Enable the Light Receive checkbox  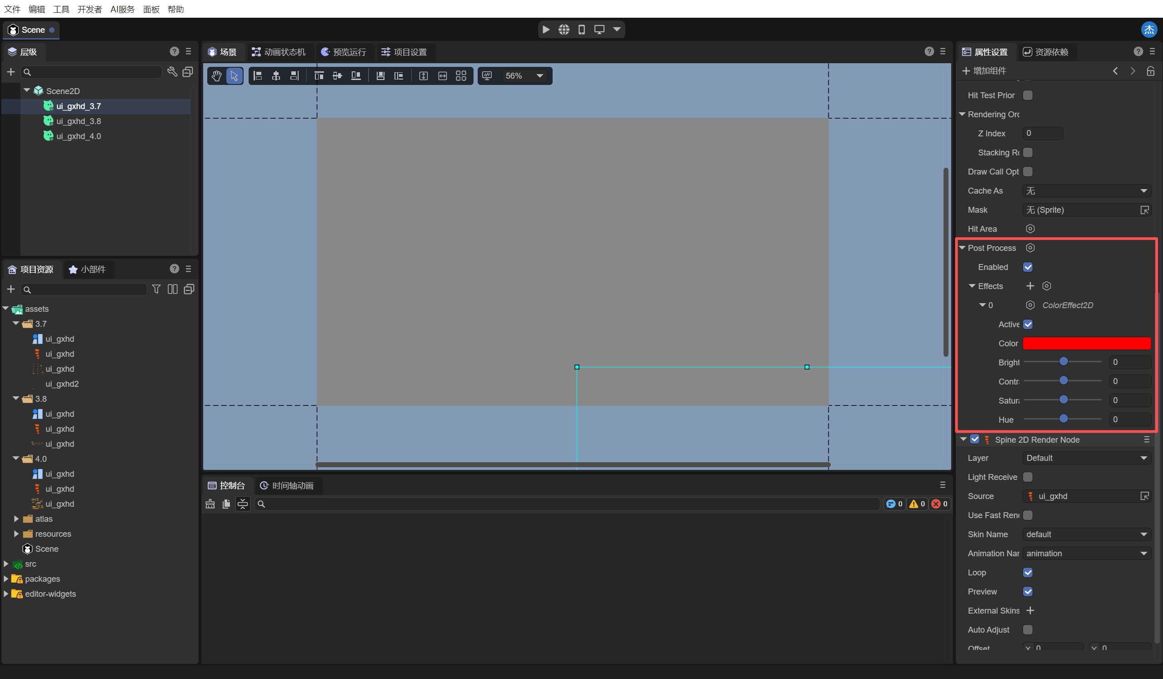click(x=1027, y=477)
